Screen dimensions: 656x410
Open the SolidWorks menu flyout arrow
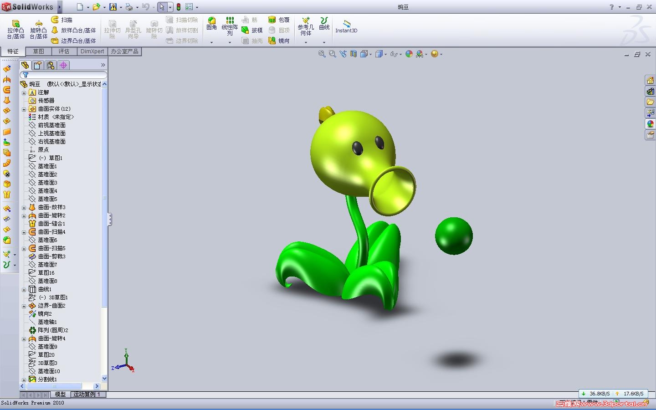coord(60,7)
